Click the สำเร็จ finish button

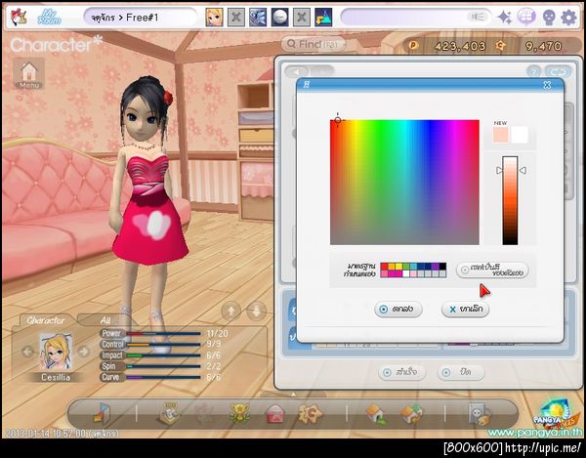[x=401, y=372]
